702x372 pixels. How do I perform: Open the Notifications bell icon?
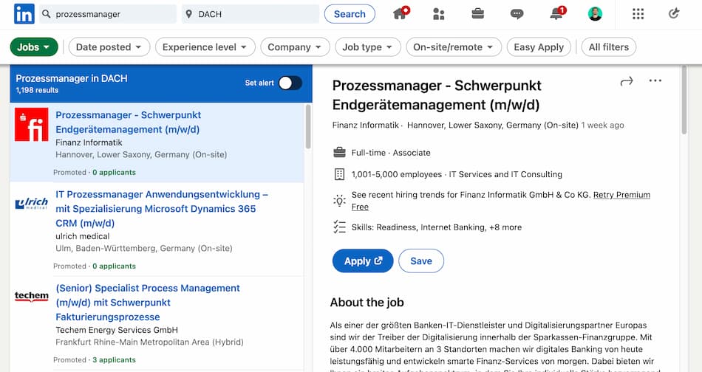click(556, 14)
